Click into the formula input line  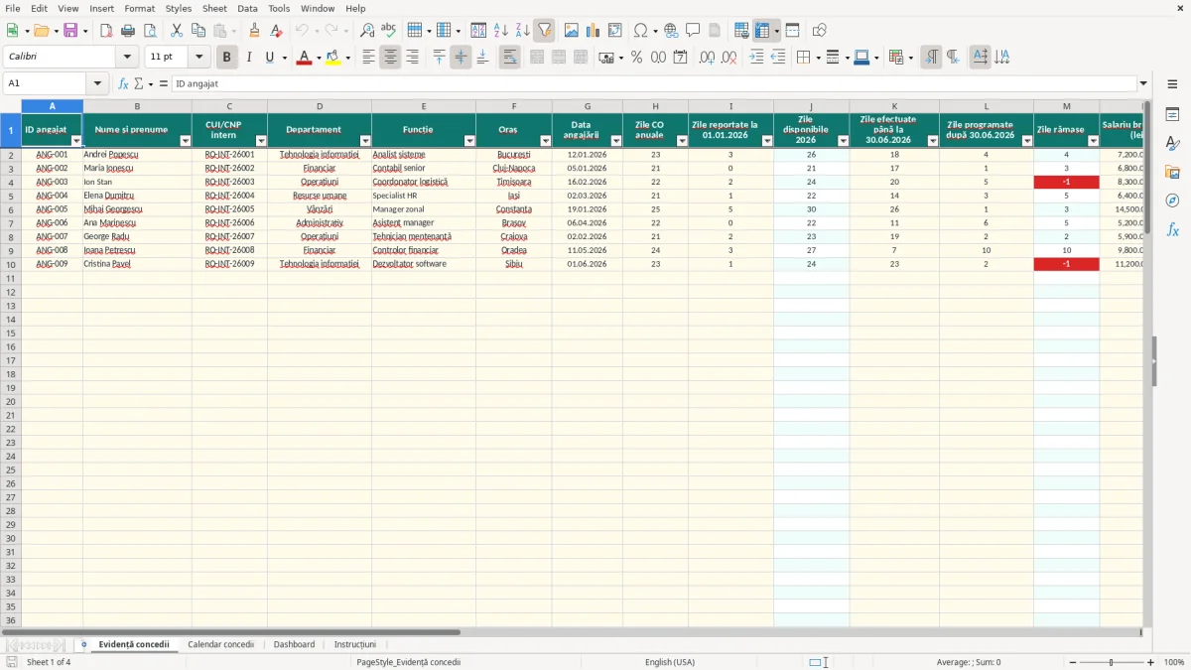tap(653, 84)
